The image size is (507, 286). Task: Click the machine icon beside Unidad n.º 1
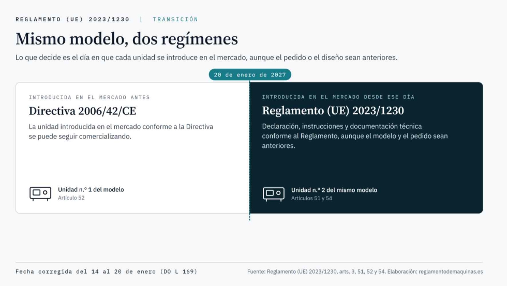[x=40, y=193]
